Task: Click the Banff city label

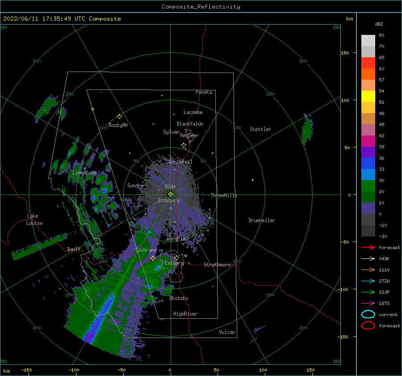Action: (74, 249)
